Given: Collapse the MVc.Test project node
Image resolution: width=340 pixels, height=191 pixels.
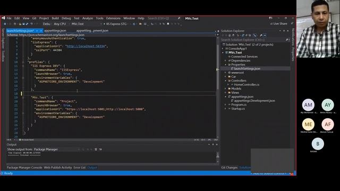Looking at the screenshot, I should click(223, 53).
